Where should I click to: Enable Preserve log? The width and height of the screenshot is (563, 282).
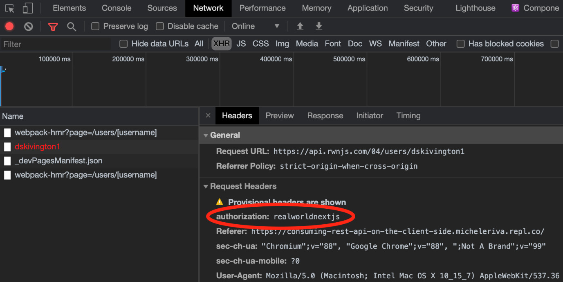point(95,26)
